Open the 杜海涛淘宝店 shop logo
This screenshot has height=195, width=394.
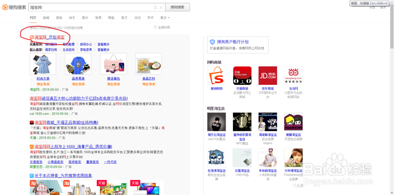(216, 158)
